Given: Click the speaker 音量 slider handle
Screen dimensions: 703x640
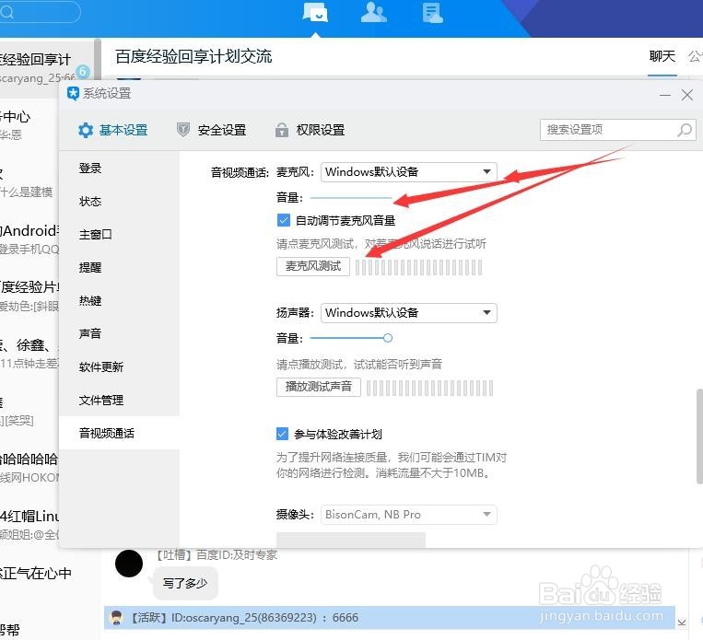Looking at the screenshot, I should coord(388,338).
